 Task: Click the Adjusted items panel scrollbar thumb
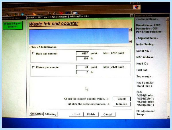coord(168,61)
